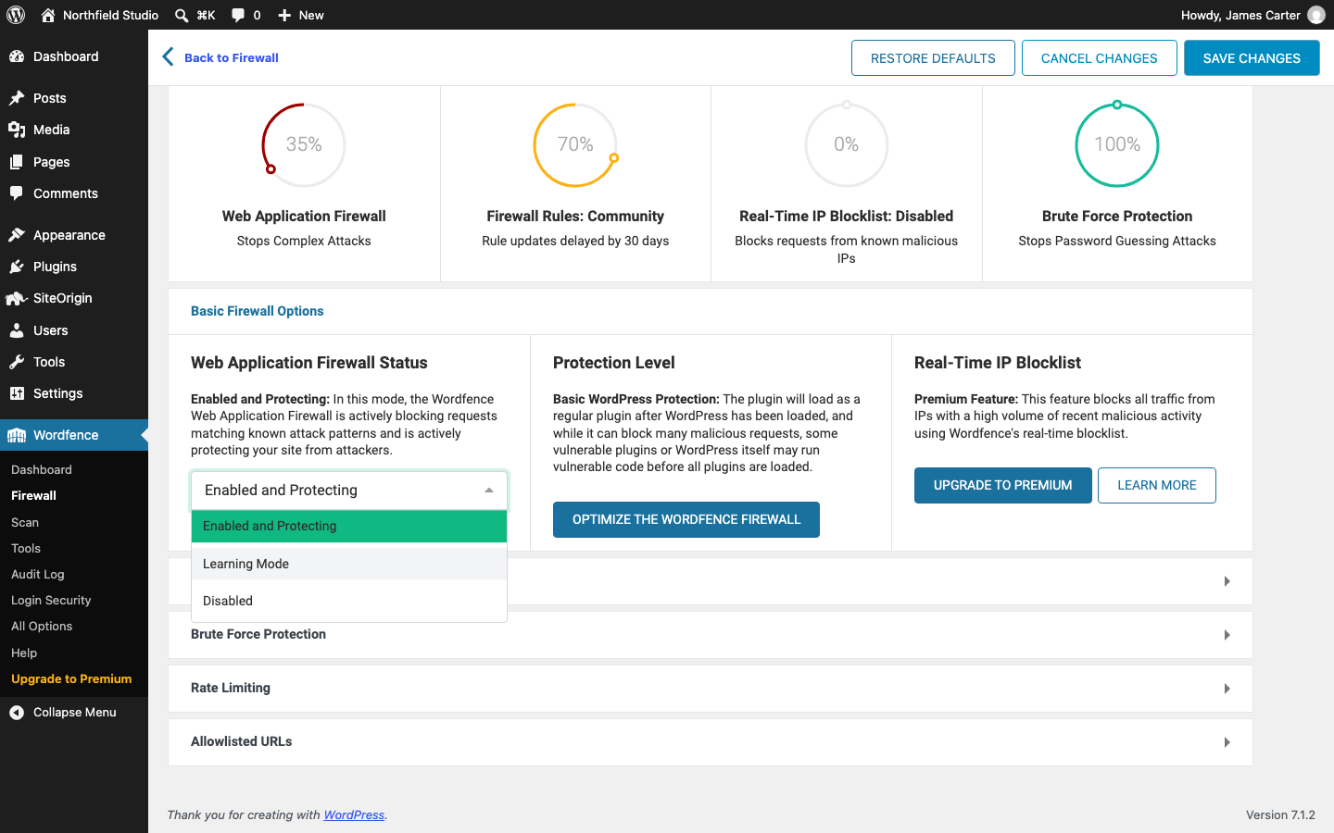Click Restore Defaults button
This screenshot has height=833, width=1334.
tap(933, 58)
